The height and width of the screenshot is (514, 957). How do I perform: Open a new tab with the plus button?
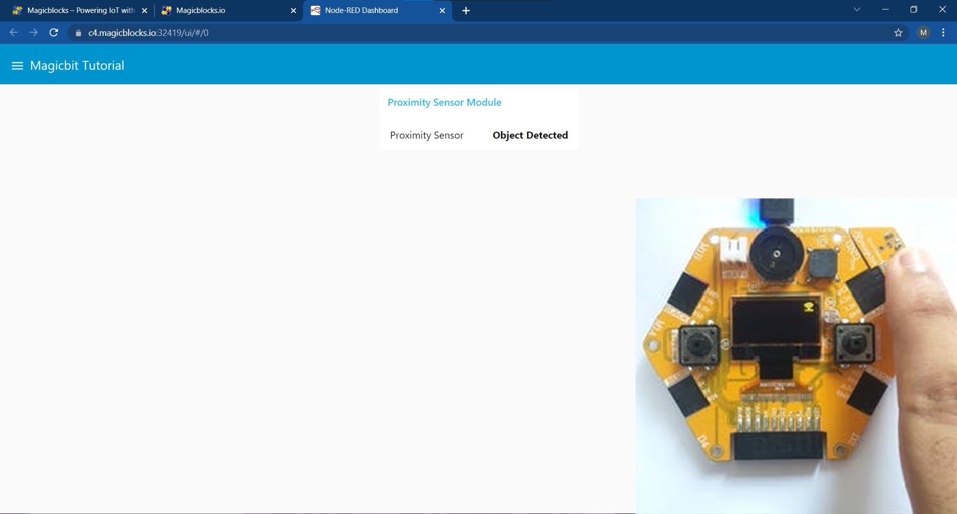tap(466, 10)
